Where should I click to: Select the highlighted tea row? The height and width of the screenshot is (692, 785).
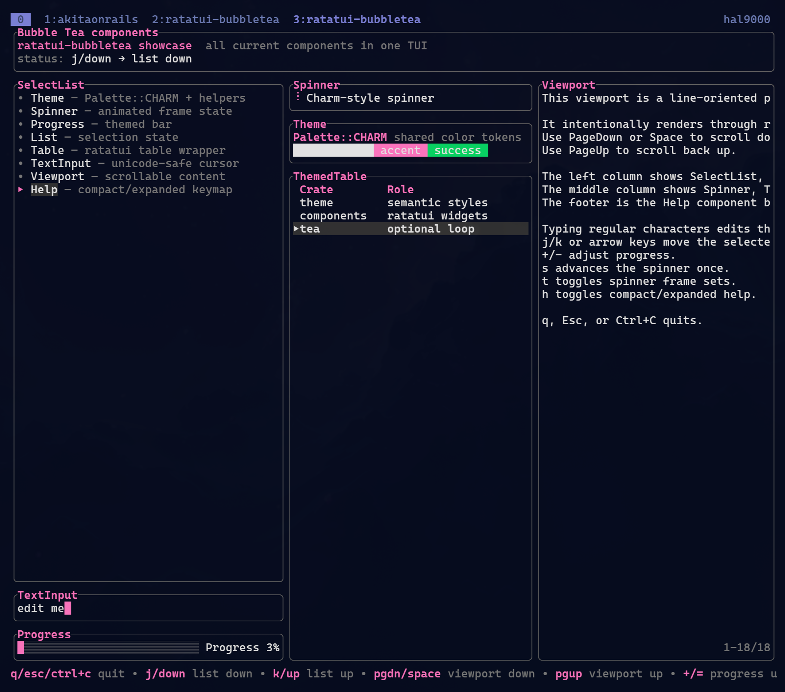point(411,229)
